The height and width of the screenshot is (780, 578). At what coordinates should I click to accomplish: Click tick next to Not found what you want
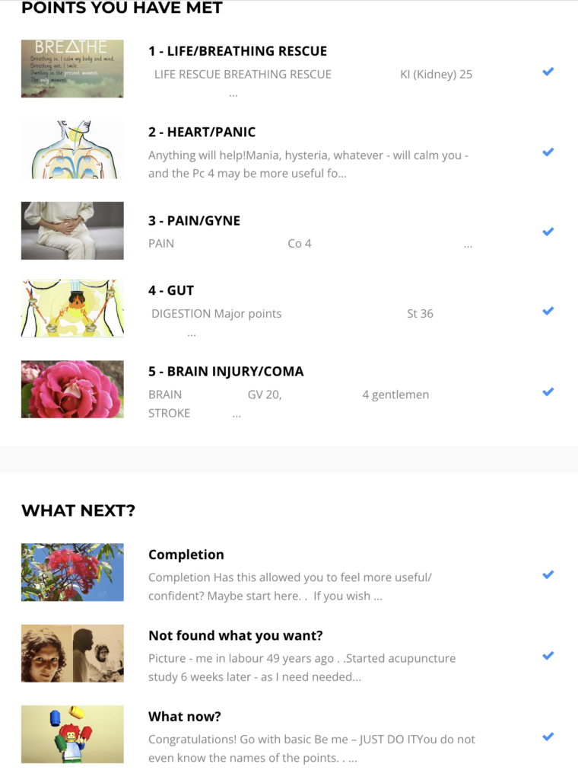[x=548, y=655]
